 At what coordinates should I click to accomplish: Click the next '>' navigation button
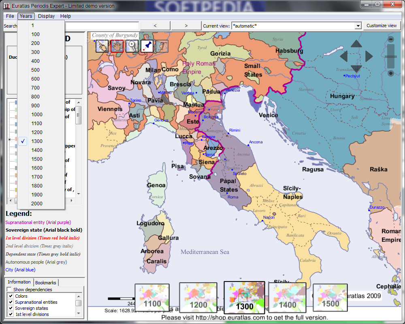tap(186, 26)
